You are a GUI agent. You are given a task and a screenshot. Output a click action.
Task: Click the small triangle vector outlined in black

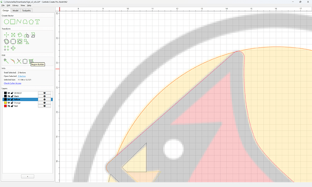pyautogui.click(x=139, y=162)
